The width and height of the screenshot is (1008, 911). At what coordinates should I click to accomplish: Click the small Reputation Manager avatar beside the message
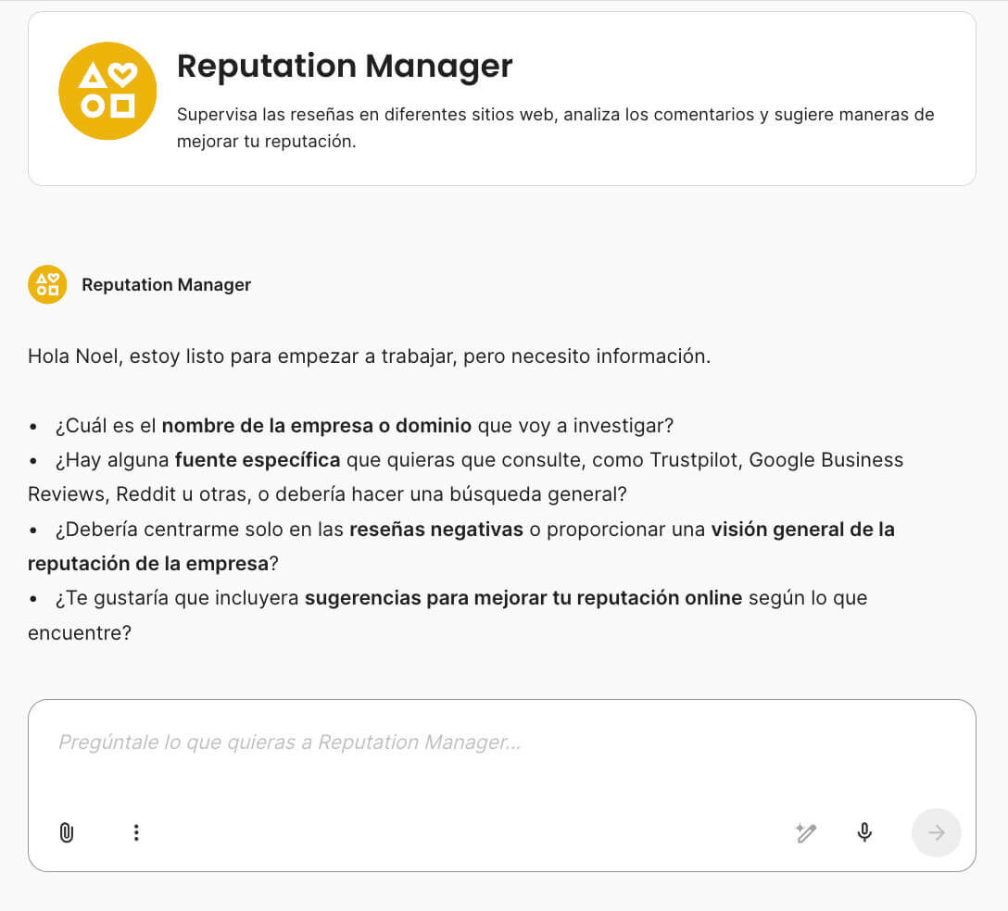[46, 284]
